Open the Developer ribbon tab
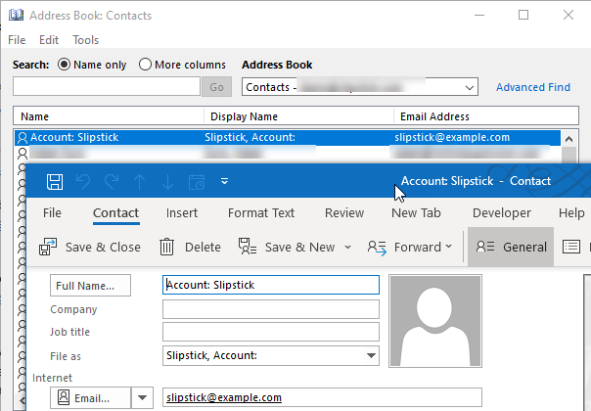591x411 pixels. 502,213
